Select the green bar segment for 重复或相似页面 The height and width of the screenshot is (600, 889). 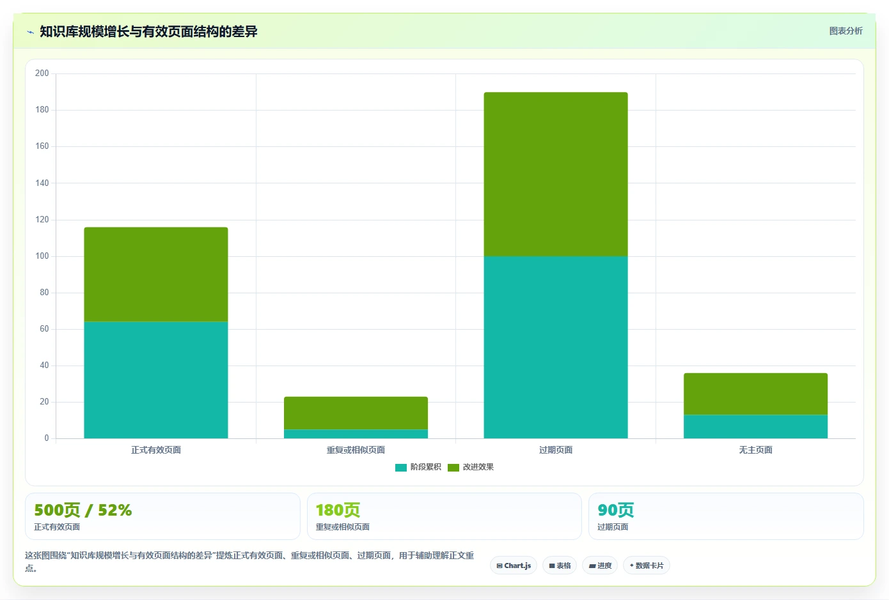356,413
